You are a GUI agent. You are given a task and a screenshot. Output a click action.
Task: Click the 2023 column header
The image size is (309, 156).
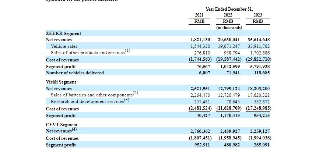(x=258, y=15)
